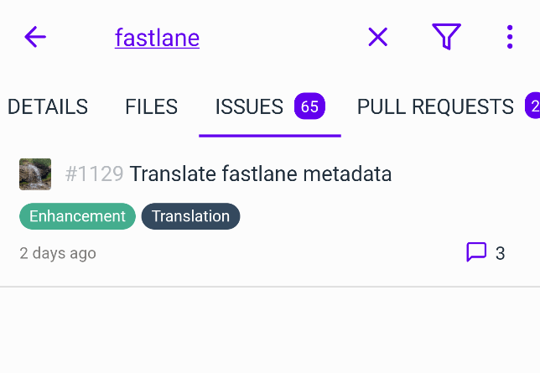Screen dimensions: 540x373
Task: Tap the issues count badge 65
Action: click(x=309, y=106)
